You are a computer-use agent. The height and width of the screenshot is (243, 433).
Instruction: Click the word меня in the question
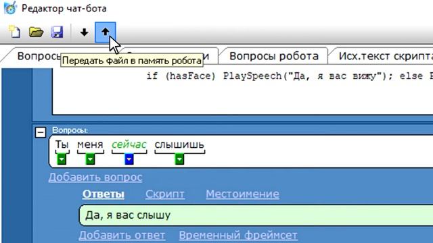[90, 144]
